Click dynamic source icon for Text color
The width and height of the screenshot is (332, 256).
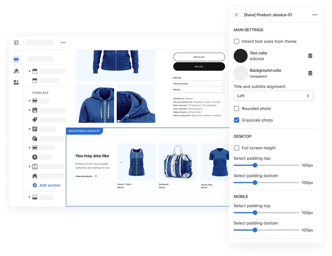(x=310, y=56)
